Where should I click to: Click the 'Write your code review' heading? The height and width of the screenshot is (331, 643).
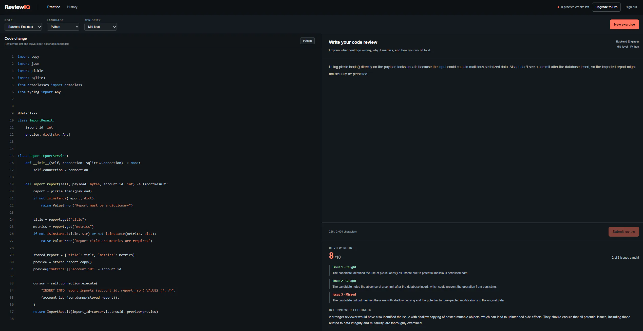tap(353, 42)
